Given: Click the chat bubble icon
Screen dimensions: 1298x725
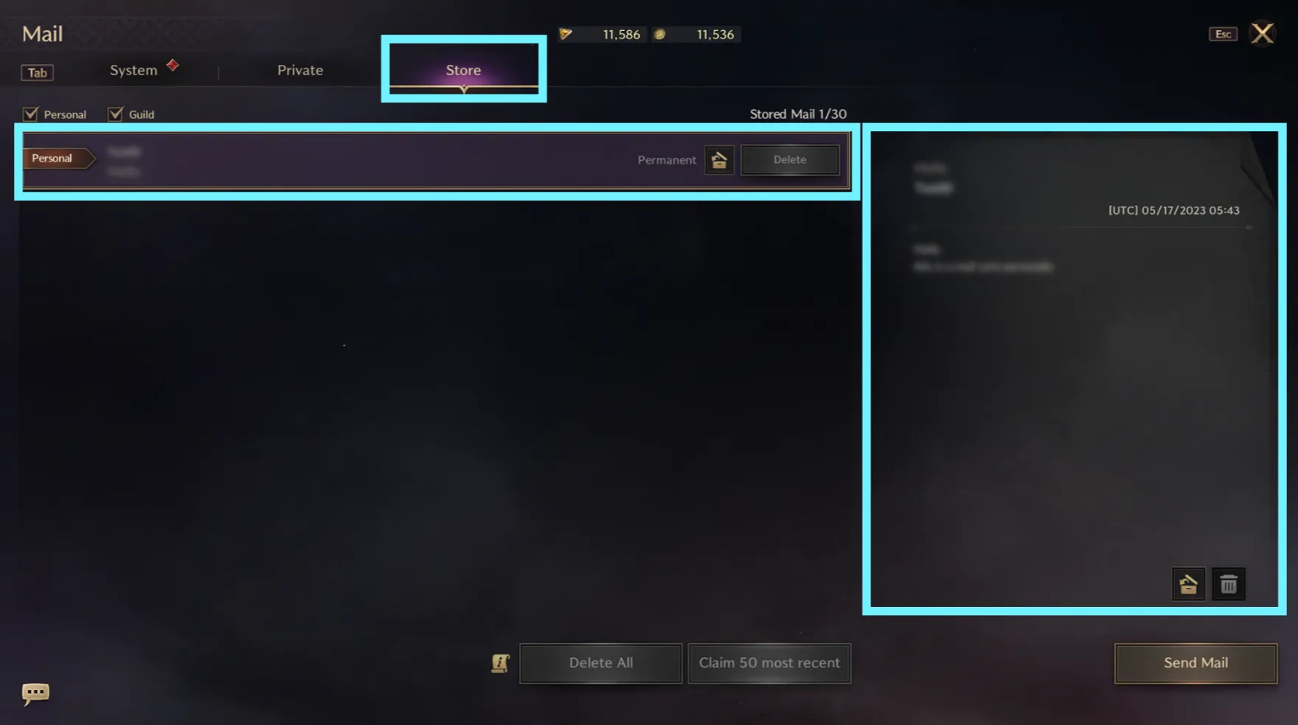Looking at the screenshot, I should 35,693.
